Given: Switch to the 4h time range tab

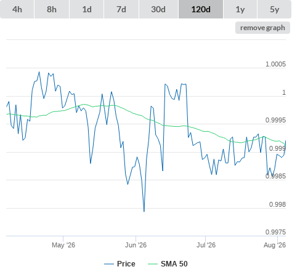Looking at the screenshot, I should [x=17, y=9].
